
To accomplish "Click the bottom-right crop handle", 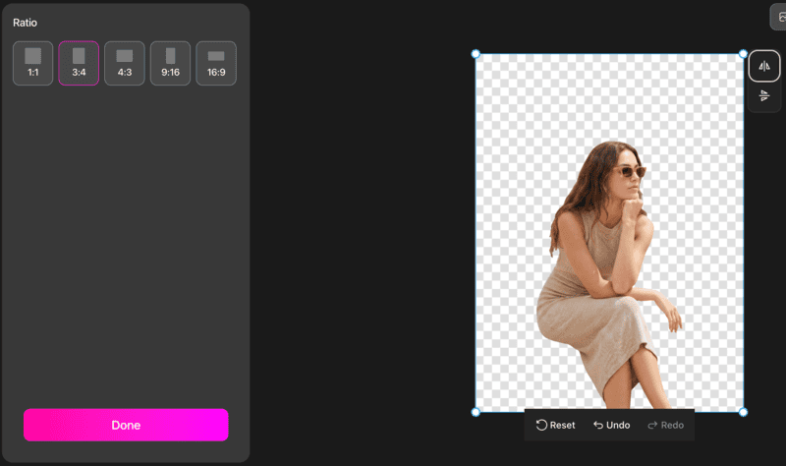I will (x=743, y=412).
